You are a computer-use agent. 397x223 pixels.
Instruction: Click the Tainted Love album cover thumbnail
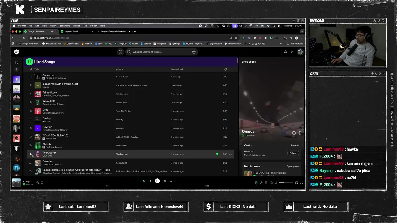[x=38, y=94]
